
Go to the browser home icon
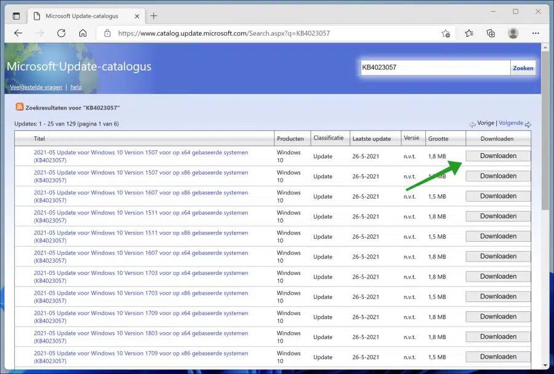(x=82, y=33)
